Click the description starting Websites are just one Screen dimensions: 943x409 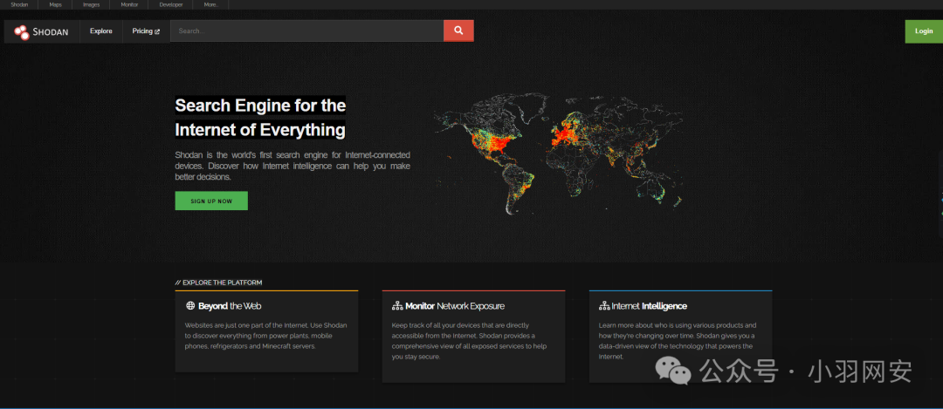point(265,336)
